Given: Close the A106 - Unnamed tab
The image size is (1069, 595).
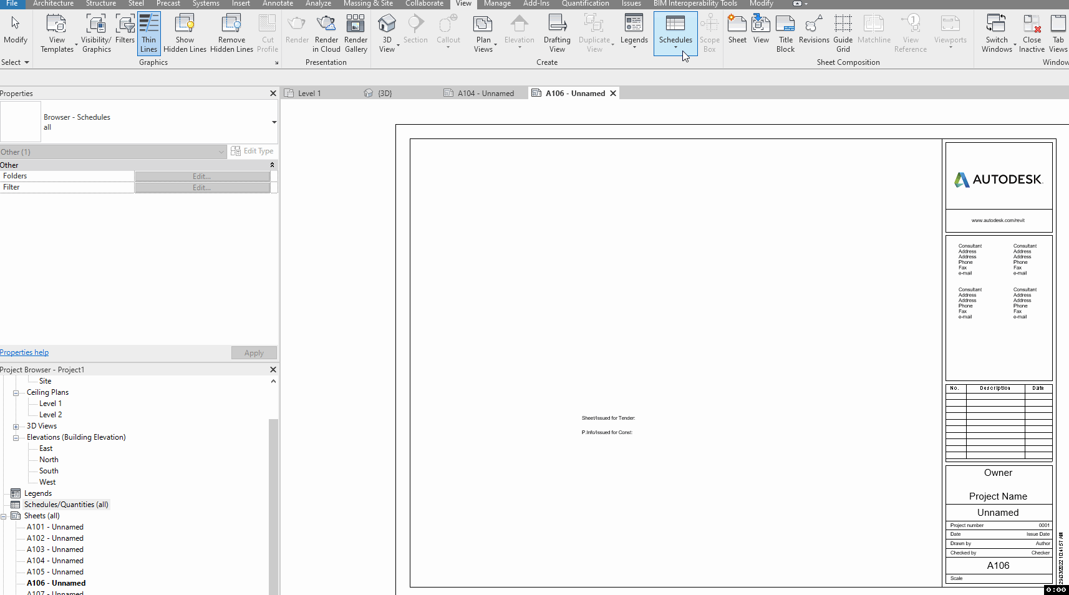Looking at the screenshot, I should tap(613, 94).
